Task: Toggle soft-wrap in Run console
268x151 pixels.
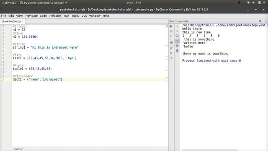Action: click(177, 36)
